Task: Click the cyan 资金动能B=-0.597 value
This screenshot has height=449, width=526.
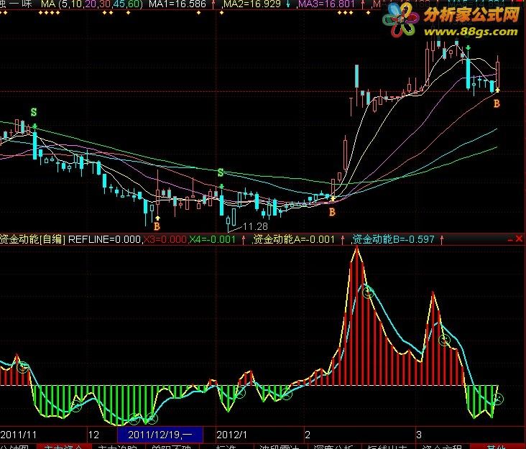Action: [394, 239]
